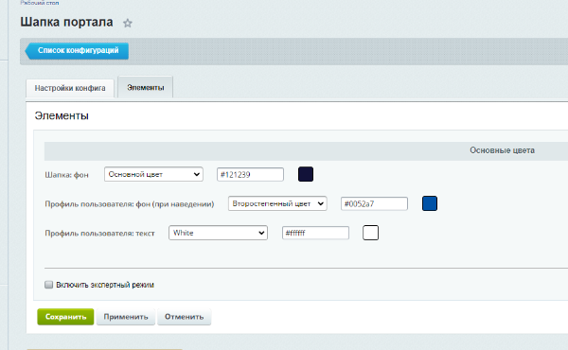Enable Включить экспертный режим checkbox
The image size is (568, 350).
coord(48,285)
